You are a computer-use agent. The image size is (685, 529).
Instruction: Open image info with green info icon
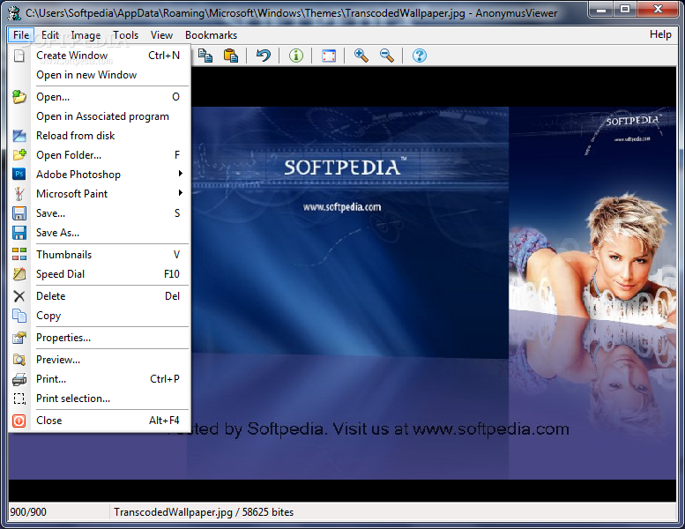click(295, 56)
